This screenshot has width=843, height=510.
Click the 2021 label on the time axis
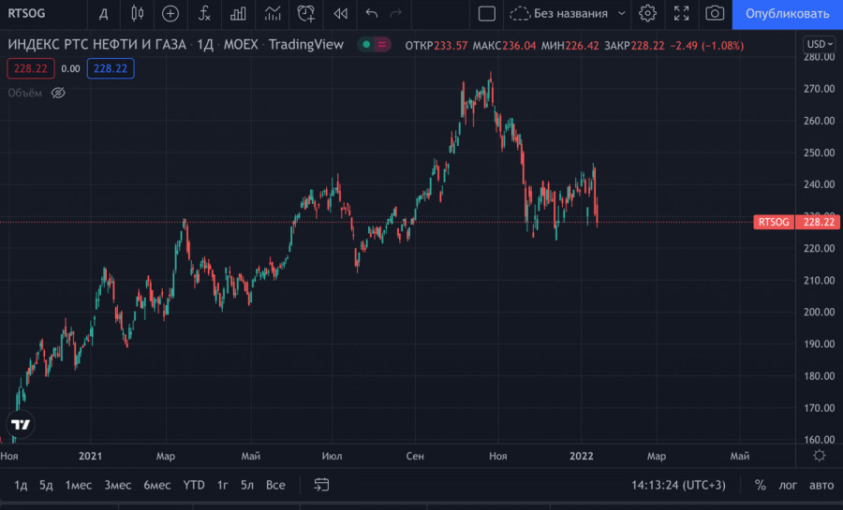coord(90,456)
